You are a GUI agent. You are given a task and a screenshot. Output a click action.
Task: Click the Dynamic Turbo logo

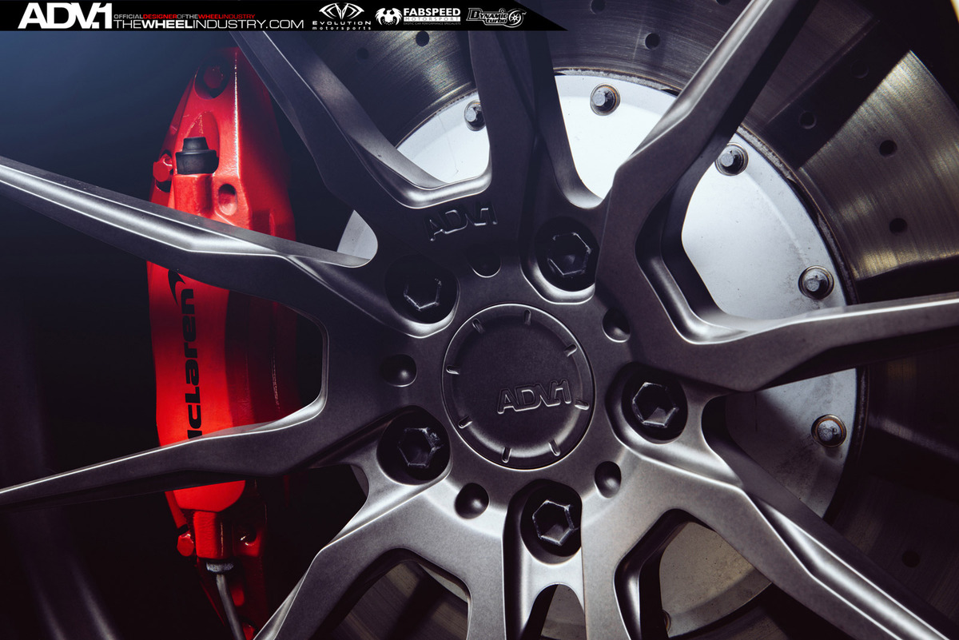point(496,15)
